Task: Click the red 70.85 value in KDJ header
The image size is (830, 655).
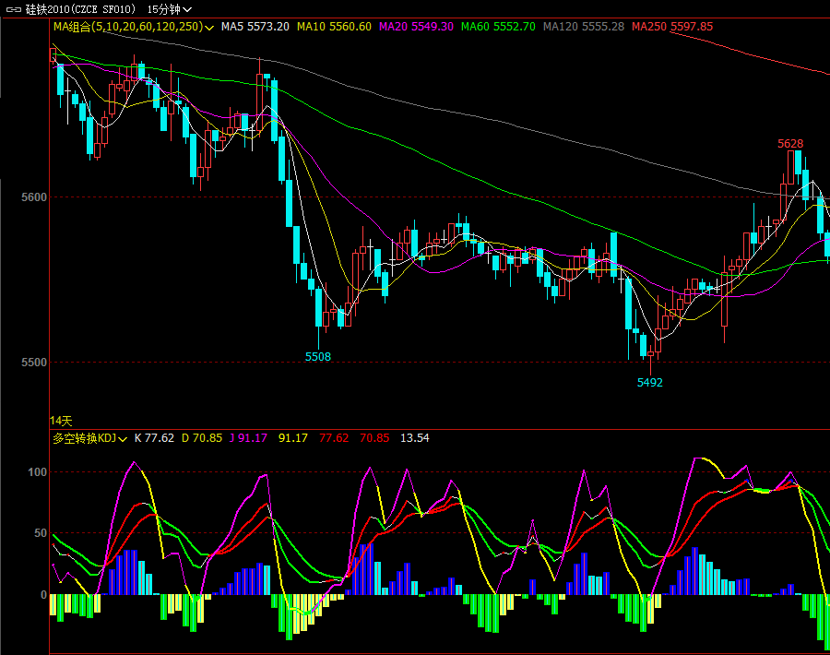Action: [374, 438]
